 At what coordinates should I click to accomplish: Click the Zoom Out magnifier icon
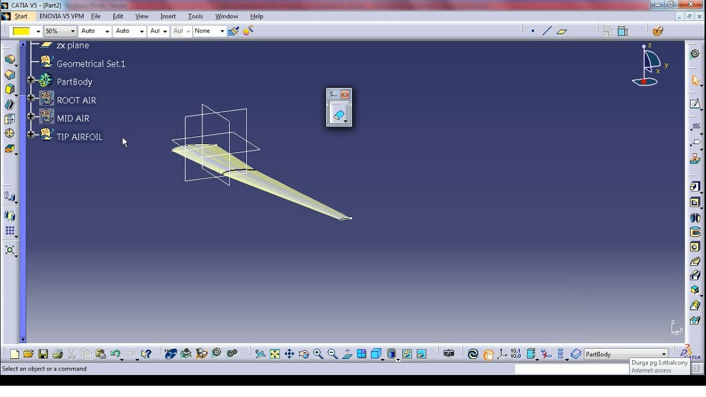(333, 354)
